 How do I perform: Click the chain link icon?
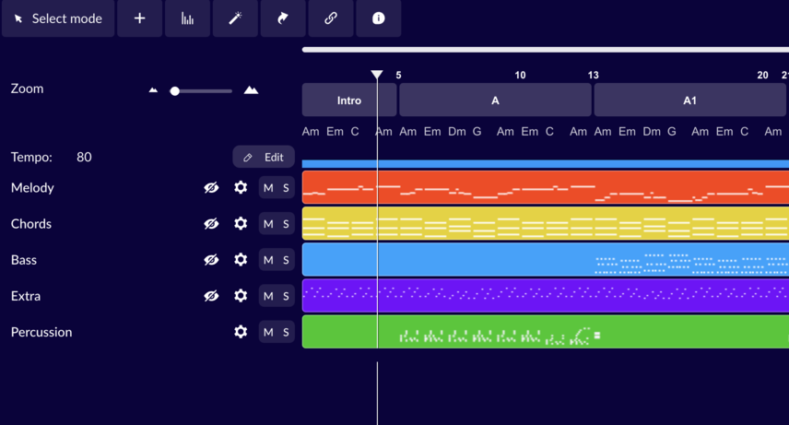click(331, 18)
